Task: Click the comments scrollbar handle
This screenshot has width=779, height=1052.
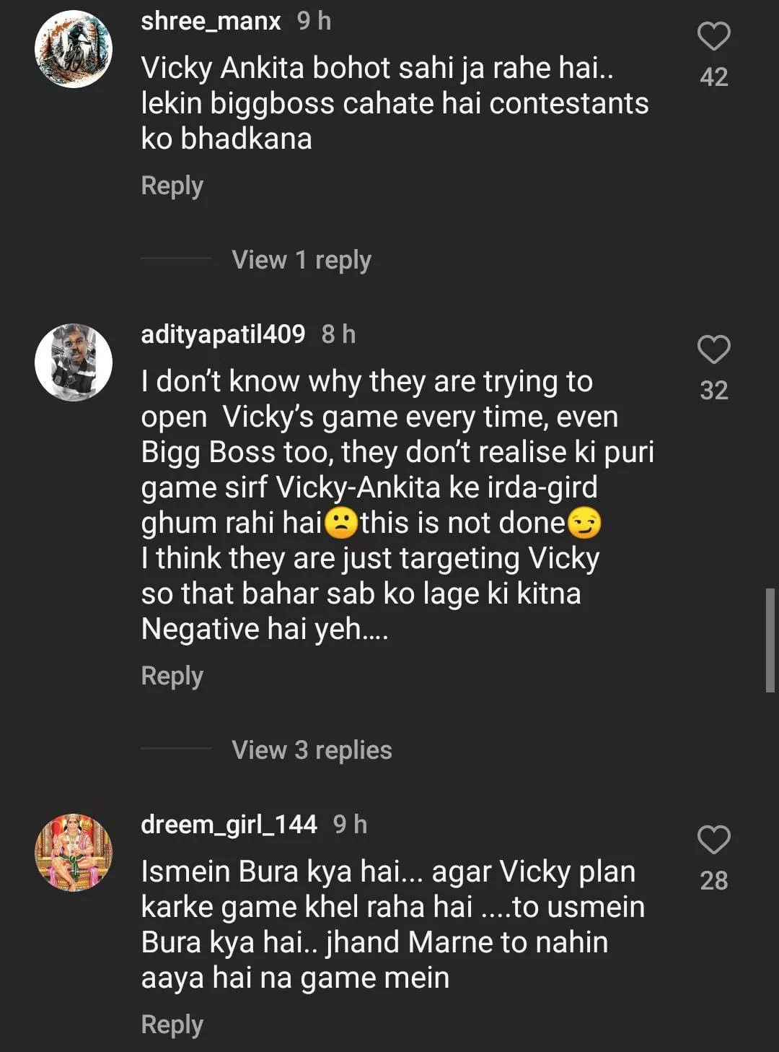Action: 770,640
